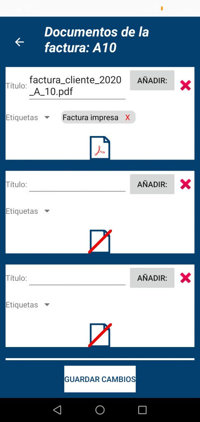Image resolution: width=200 pixels, height=422 pixels.
Task: Open the PDF file icon preview
Action: (x=100, y=148)
